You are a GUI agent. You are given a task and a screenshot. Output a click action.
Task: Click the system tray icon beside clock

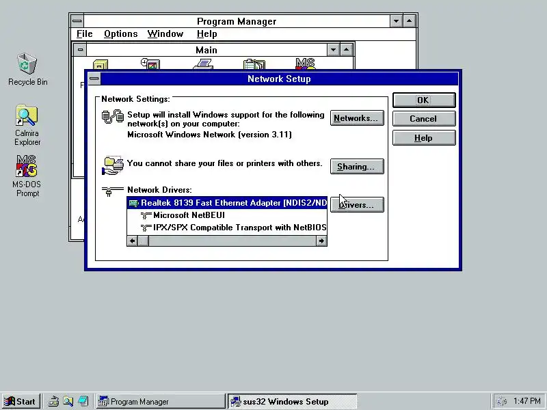coord(502,401)
